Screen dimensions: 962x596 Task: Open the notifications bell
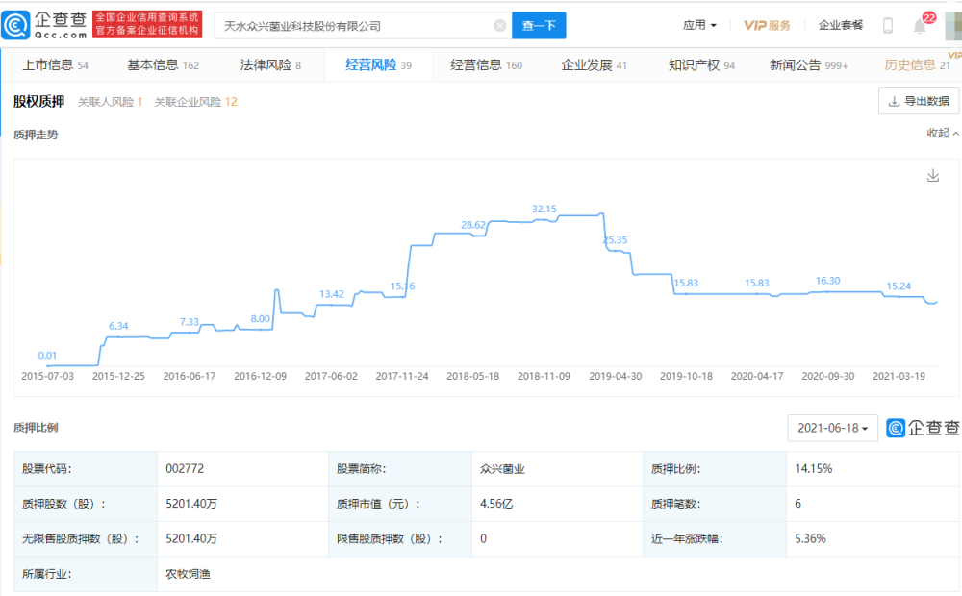pos(919,26)
